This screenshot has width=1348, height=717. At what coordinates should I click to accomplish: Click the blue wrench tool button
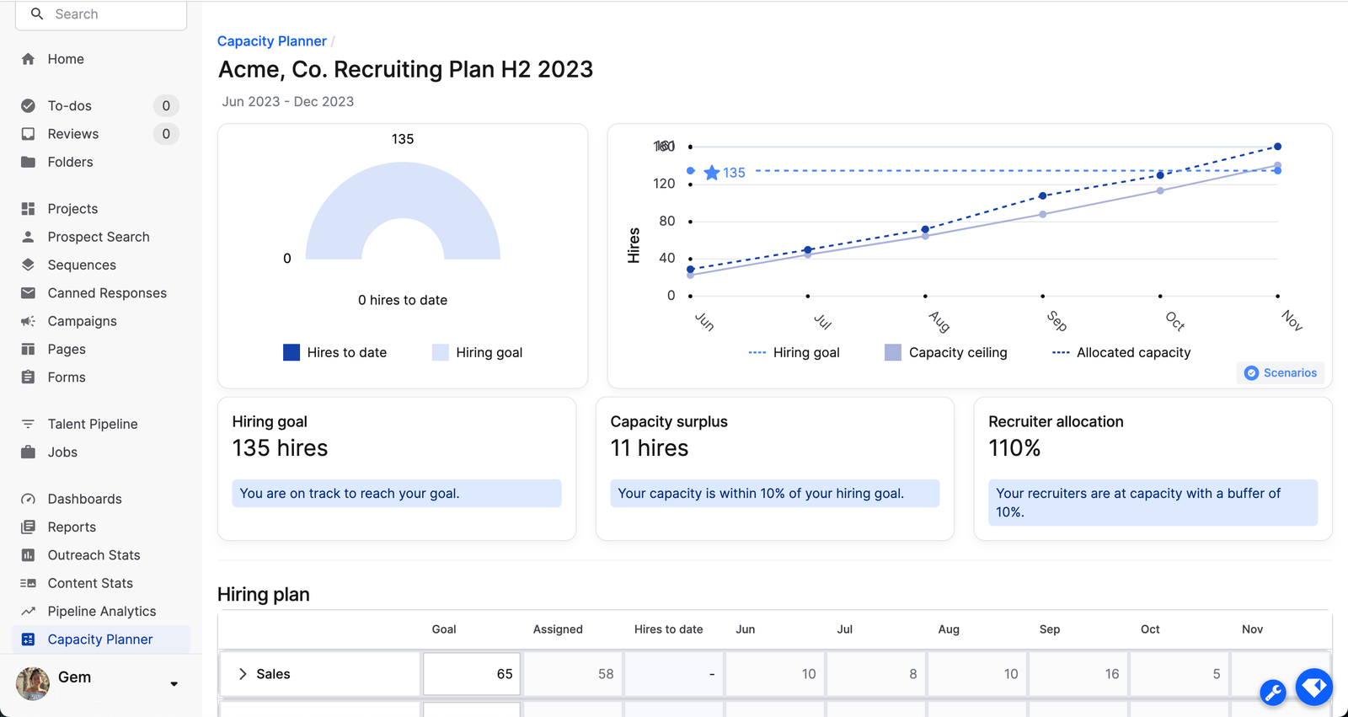point(1272,693)
